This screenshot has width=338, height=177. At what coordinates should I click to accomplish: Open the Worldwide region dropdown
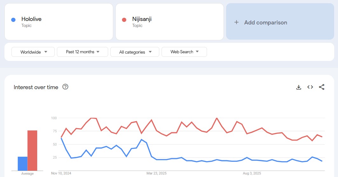click(x=33, y=52)
